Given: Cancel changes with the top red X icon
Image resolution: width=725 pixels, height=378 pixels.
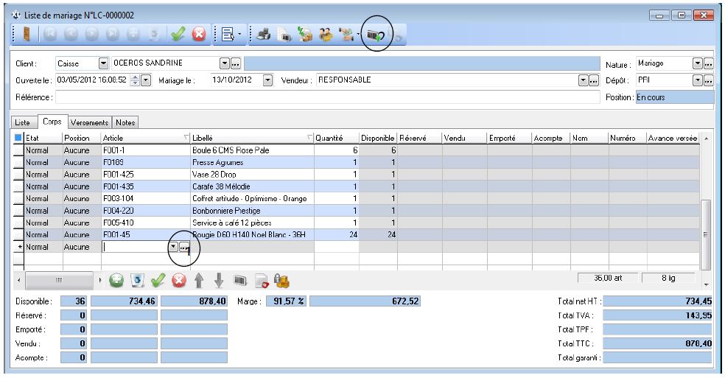Looking at the screenshot, I should point(198,34).
